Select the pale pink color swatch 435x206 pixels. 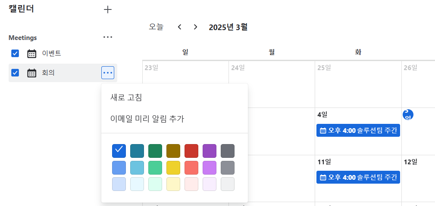[x=191, y=184]
